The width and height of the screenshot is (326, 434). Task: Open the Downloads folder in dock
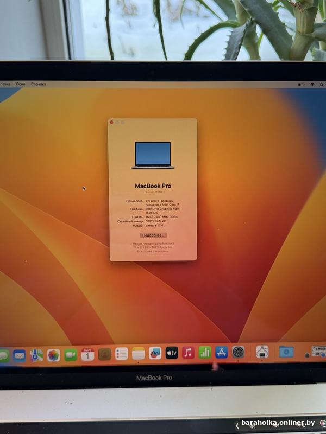click(x=286, y=352)
